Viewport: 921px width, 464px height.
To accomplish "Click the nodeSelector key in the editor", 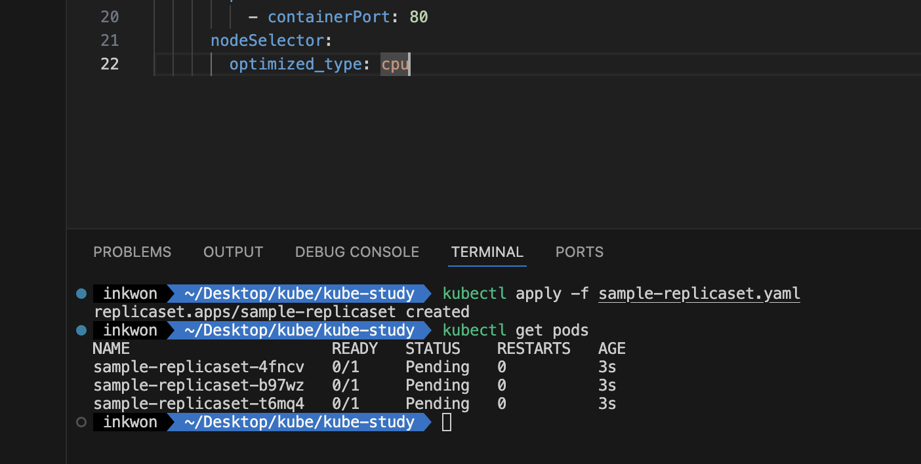I will coord(268,41).
